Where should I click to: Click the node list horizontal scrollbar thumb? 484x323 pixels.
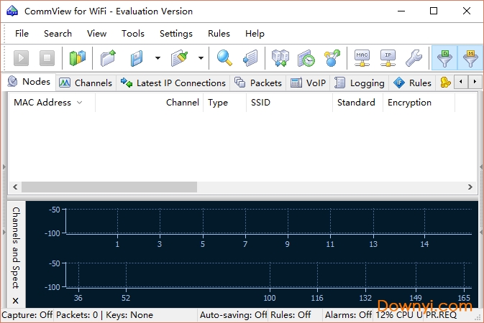109,187
